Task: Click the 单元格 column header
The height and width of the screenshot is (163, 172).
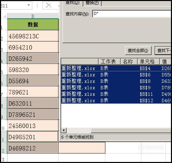Action: pyautogui.click(x=149, y=61)
